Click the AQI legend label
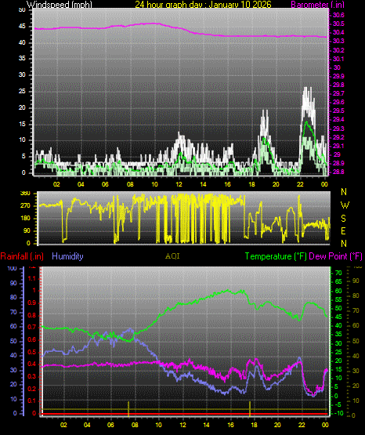This screenshot has width=365, height=435. click(x=172, y=256)
